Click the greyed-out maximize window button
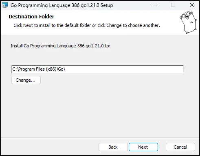 pyautogui.click(x=173, y=5)
